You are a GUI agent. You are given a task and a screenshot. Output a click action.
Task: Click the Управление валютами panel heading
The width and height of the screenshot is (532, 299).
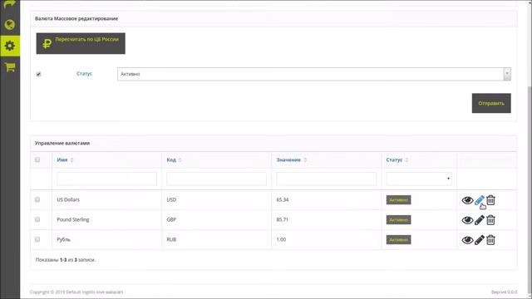click(x=62, y=143)
